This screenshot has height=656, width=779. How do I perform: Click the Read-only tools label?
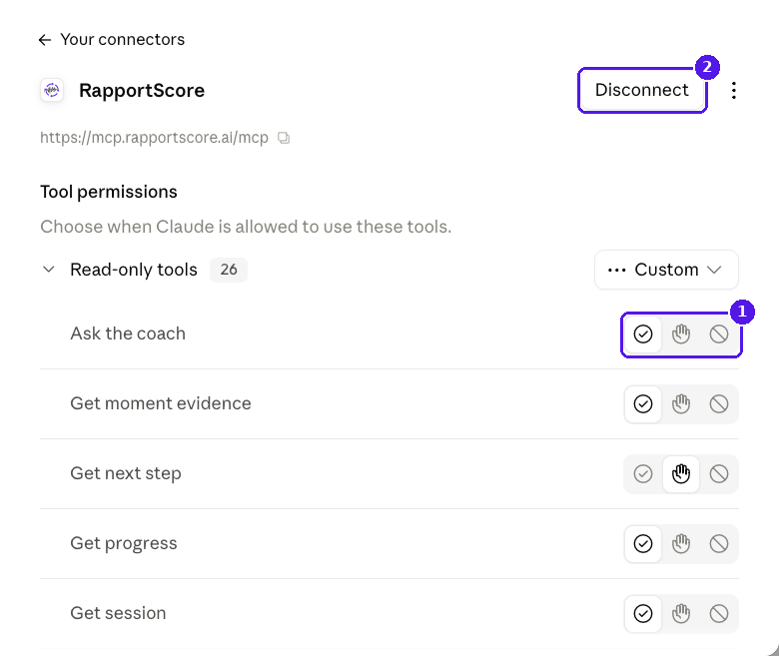click(134, 270)
